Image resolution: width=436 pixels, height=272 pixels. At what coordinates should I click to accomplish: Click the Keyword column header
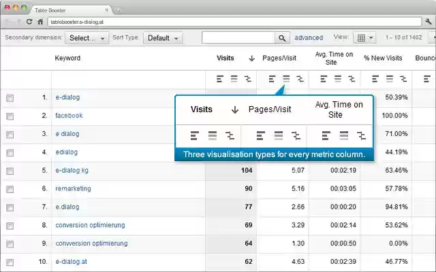point(67,58)
